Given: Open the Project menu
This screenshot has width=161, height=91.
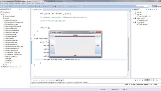Looking at the screenshot, I should [29, 4].
